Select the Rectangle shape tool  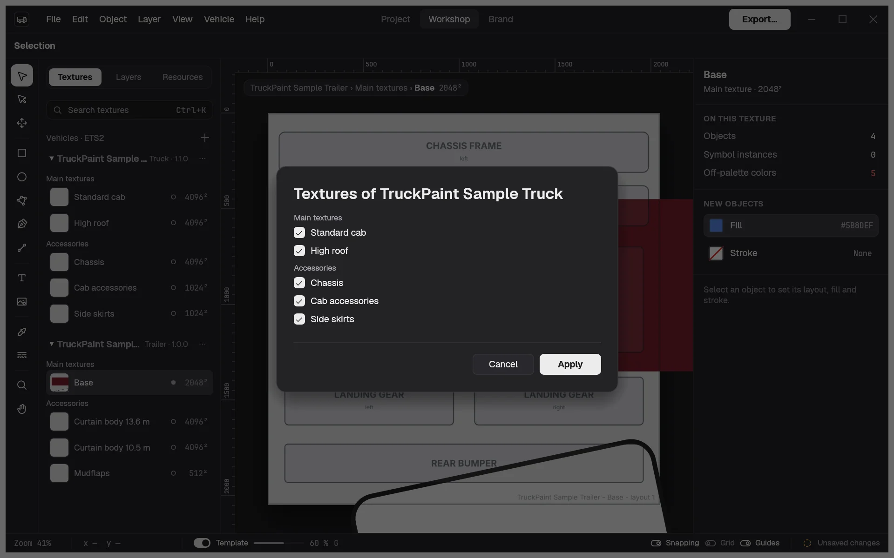click(22, 153)
